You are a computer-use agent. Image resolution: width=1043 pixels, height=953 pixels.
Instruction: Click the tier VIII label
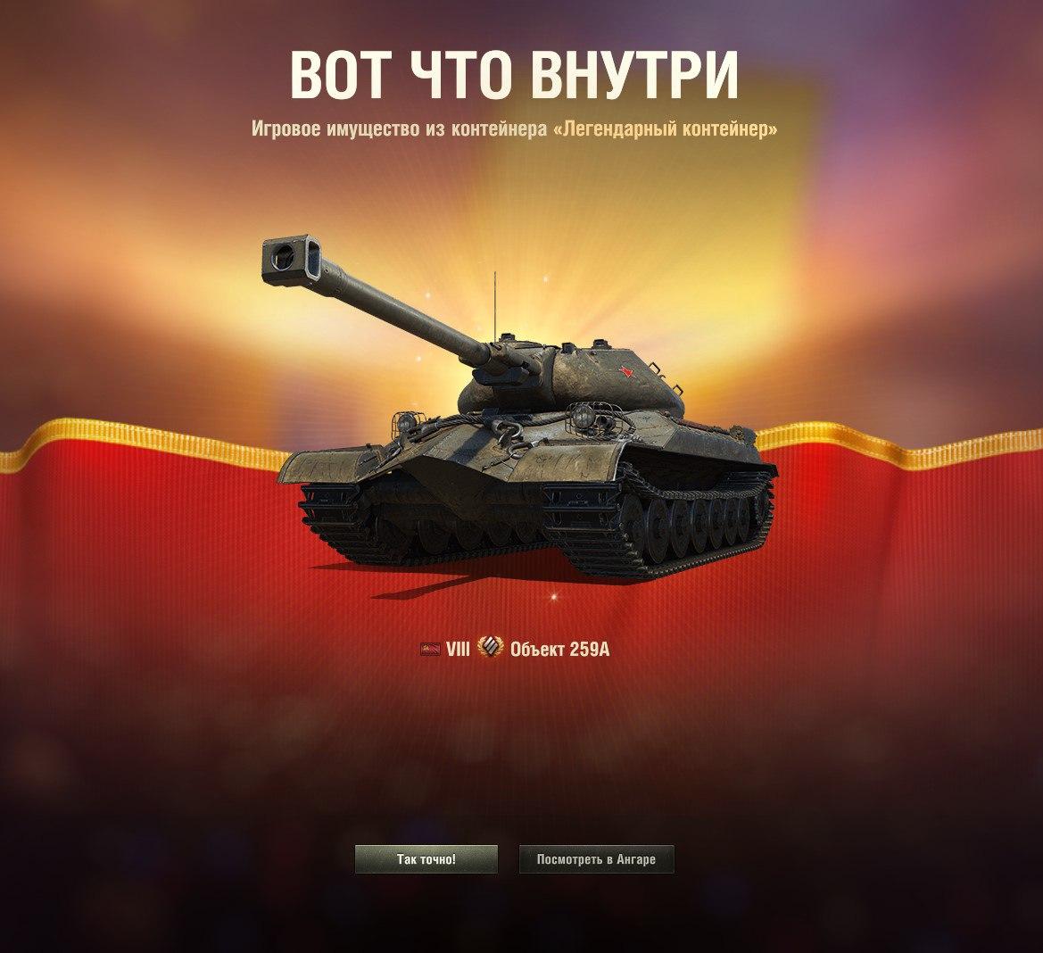click(458, 649)
